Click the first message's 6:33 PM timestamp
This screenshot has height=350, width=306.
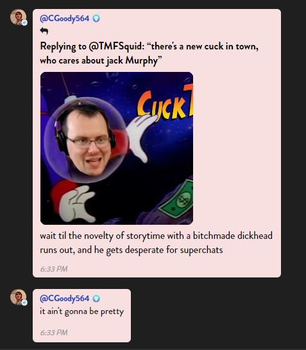pos(54,268)
